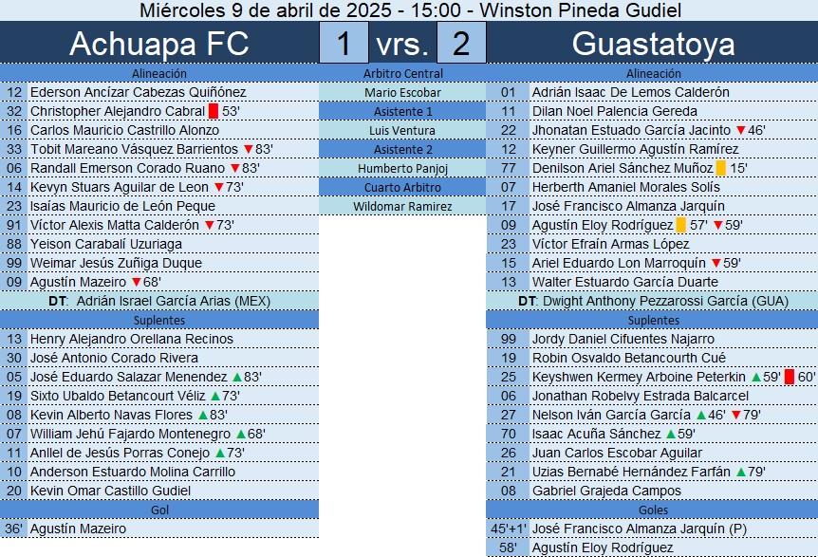The height and width of the screenshot is (557, 818).
Task: Click the Arbitro Central header
Action: point(402,73)
